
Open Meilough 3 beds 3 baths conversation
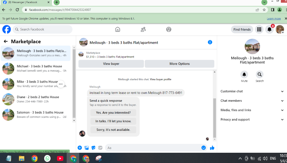[36, 53]
